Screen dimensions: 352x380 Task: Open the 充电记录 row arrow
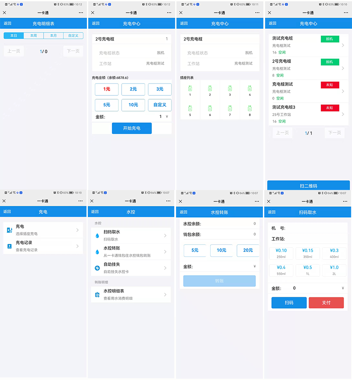click(77, 246)
